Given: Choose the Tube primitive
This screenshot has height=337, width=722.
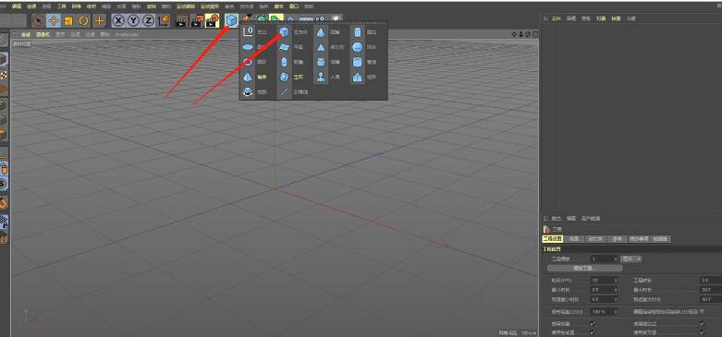Looking at the screenshot, I should point(358,62).
